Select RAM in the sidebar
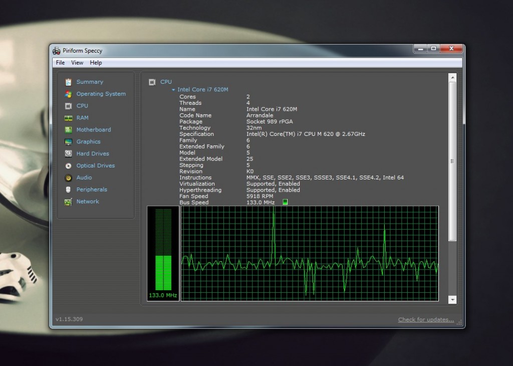Screen dimensions: 513x366 click(83, 118)
